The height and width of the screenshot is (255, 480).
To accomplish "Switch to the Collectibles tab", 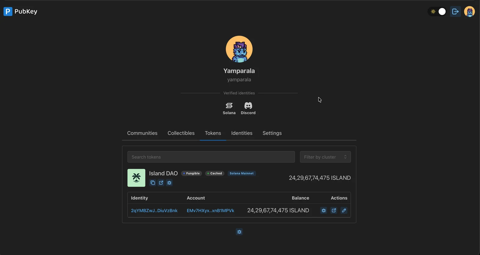I will [x=181, y=133].
